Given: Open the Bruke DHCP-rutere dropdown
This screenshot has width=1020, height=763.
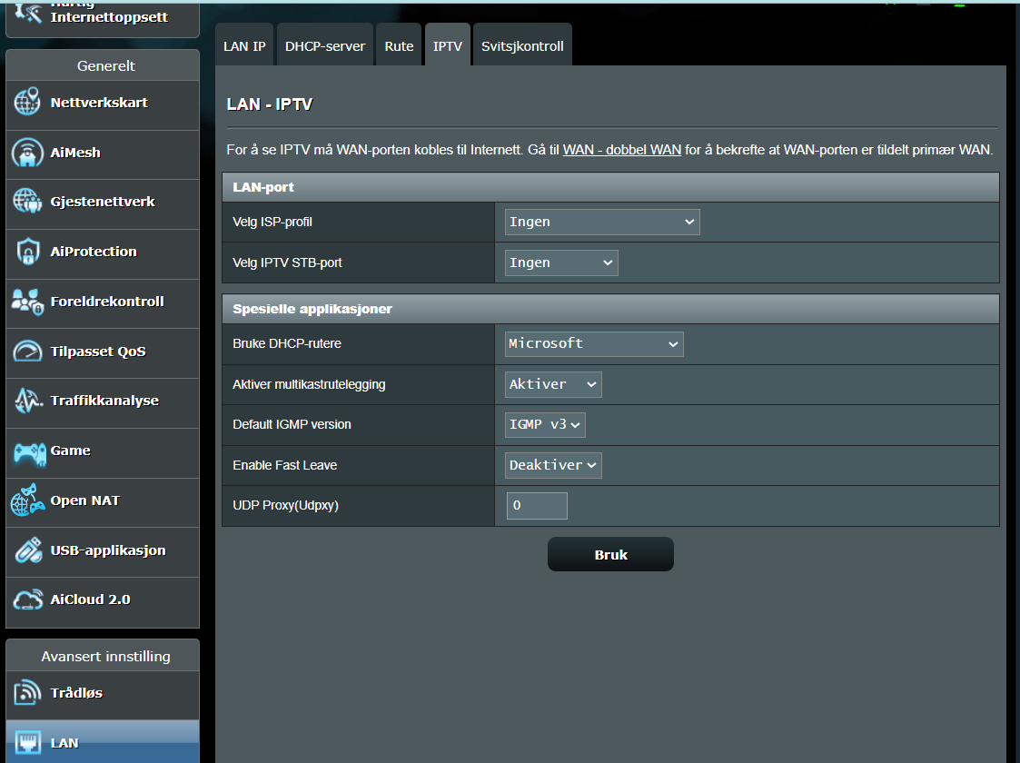Looking at the screenshot, I should pyautogui.click(x=594, y=344).
